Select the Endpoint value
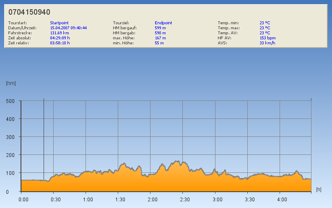Image resolution: width=332 pixels, height=208 pixels. click(x=163, y=23)
